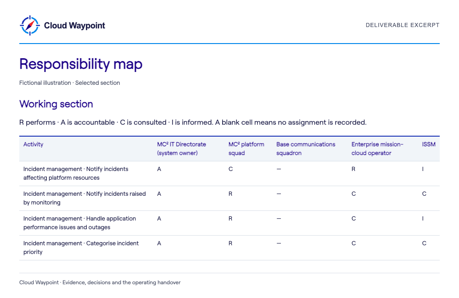
Task: Click ISSM I cell in platform resources row
Action: (x=423, y=169)
